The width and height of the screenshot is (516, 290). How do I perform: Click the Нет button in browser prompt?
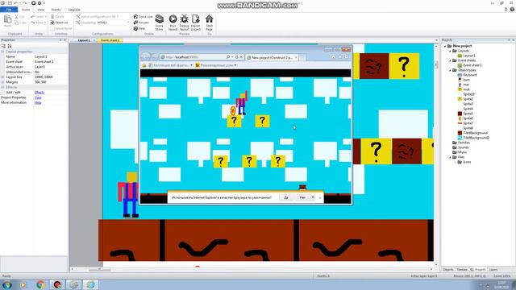coord(302,197)
